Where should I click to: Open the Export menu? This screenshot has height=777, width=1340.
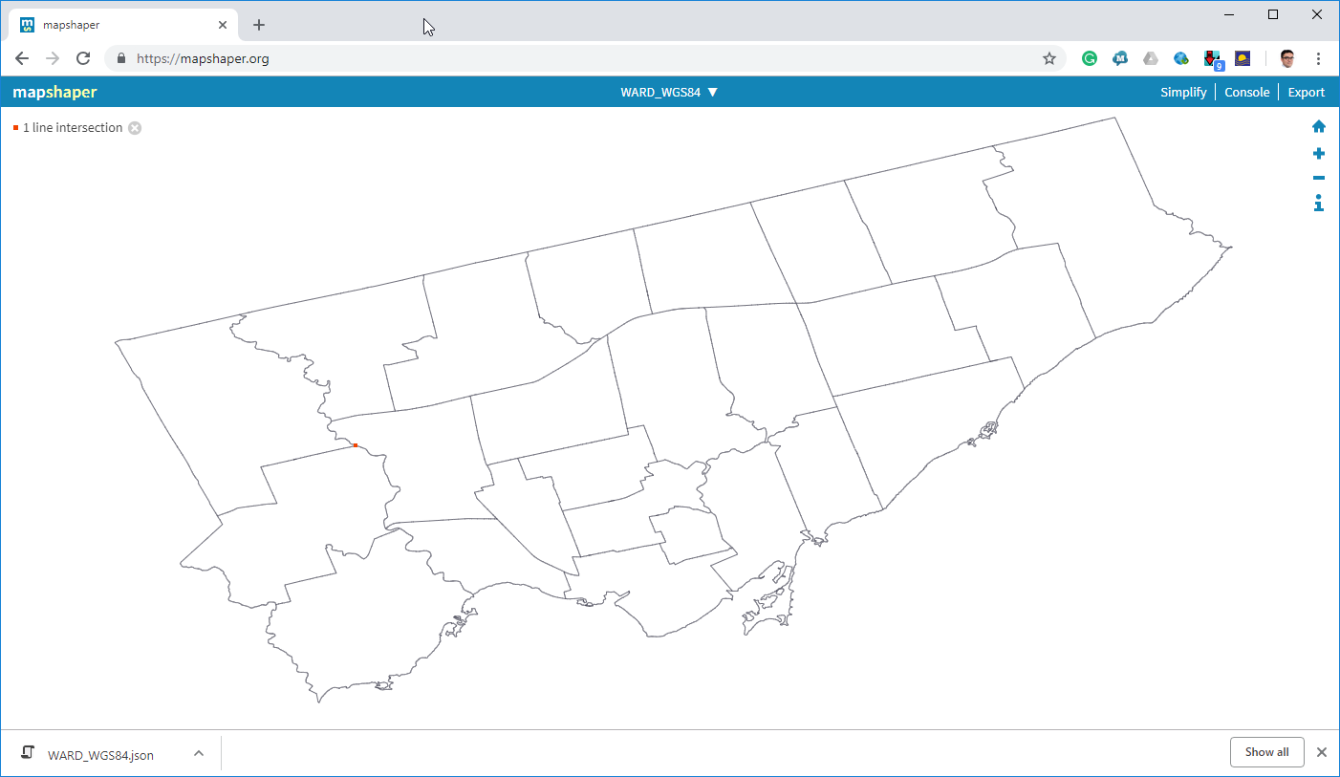(x=1307, y=93)
